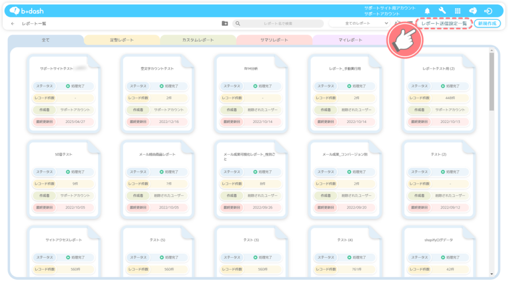Click scrollbar up arrow
The width and height of the screenshot is (508, 285).
[492, 51]
